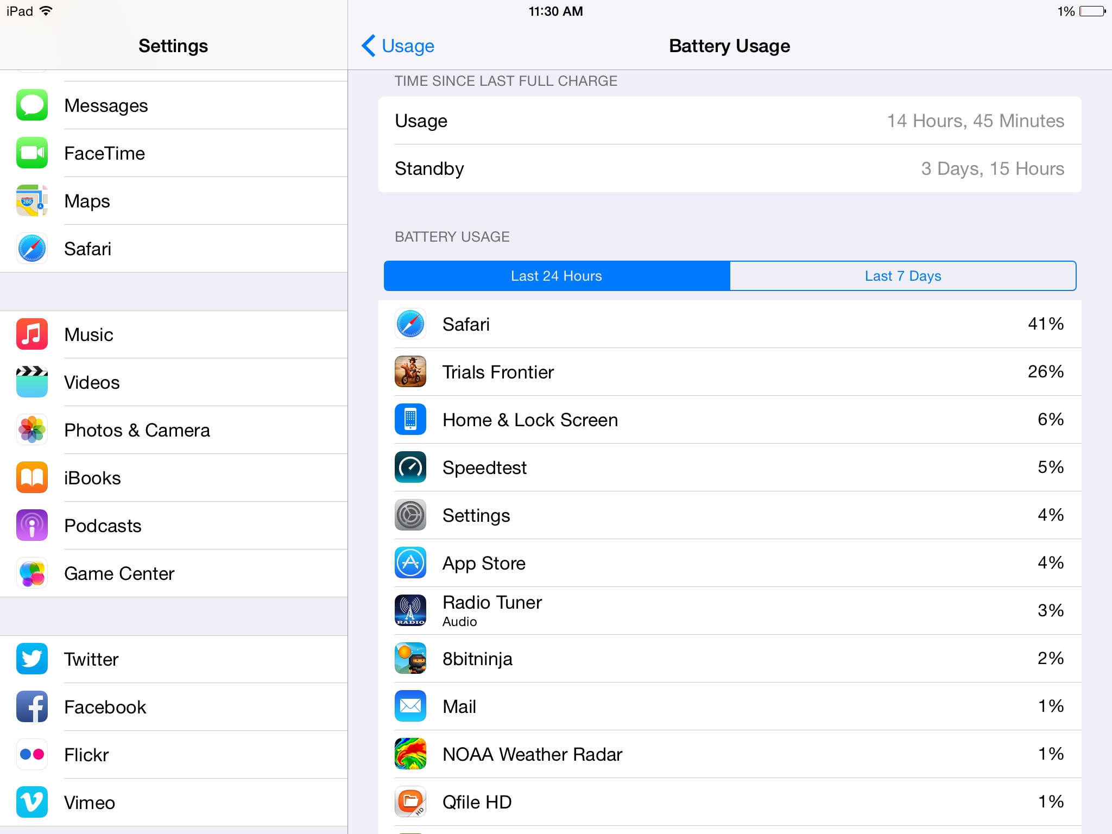Tap the Speedtest 5% value
This screenshot has width=1112, height=834.
[1051, 467]
